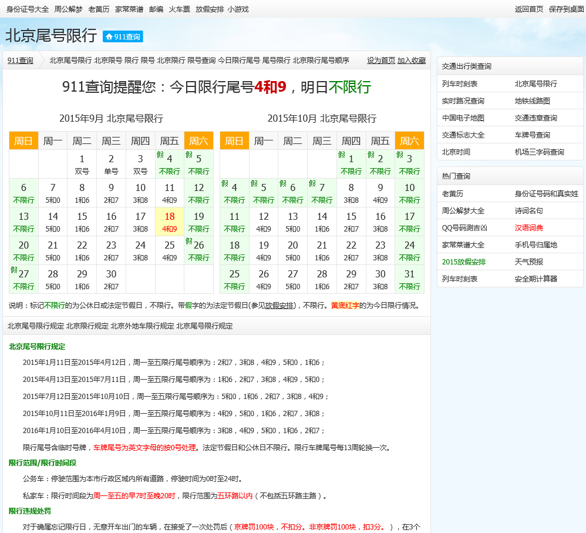Open 列车时刻表 under 交通出行类查询

(460, 84)
